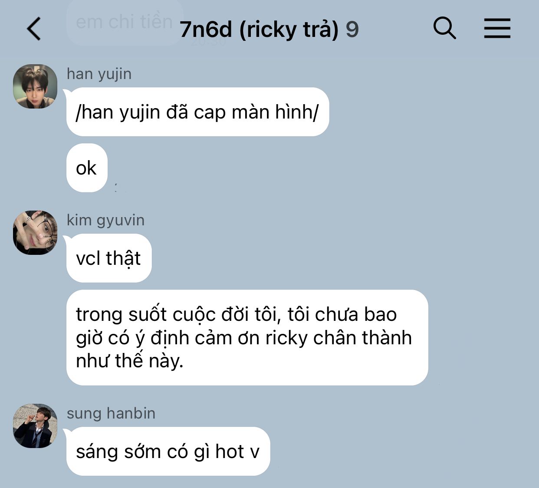The height and width of the screenshot is (488, 539).
Task: Open sung hanbin's profile avatar
Action: coord(35,426)
